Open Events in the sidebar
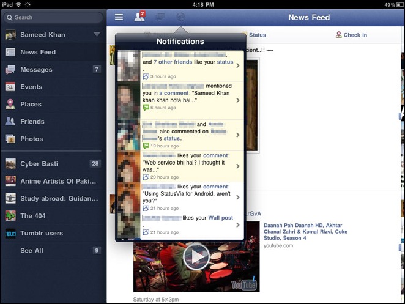 53,87
